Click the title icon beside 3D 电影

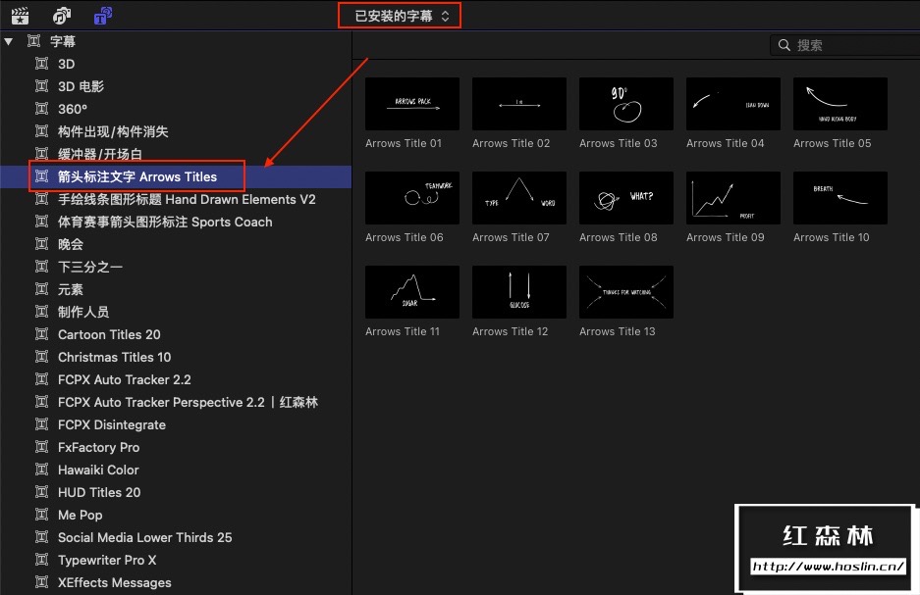(x=41, y=86)
